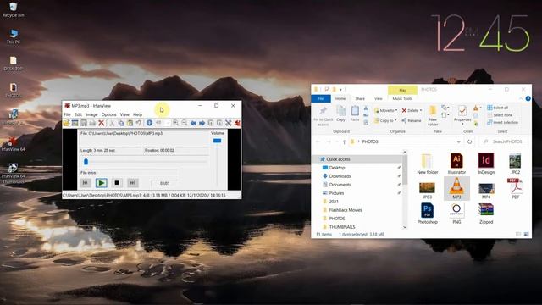The width and height of the screenshot is (542, 305).
Task: Click the Volume slider handle
Action: coord(217,141)
